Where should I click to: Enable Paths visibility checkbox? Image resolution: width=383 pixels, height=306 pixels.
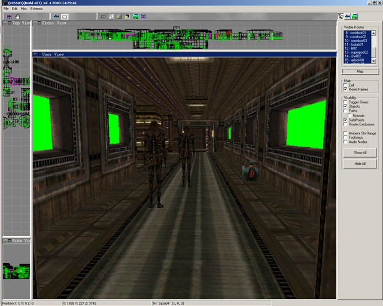tap(345, 111)
